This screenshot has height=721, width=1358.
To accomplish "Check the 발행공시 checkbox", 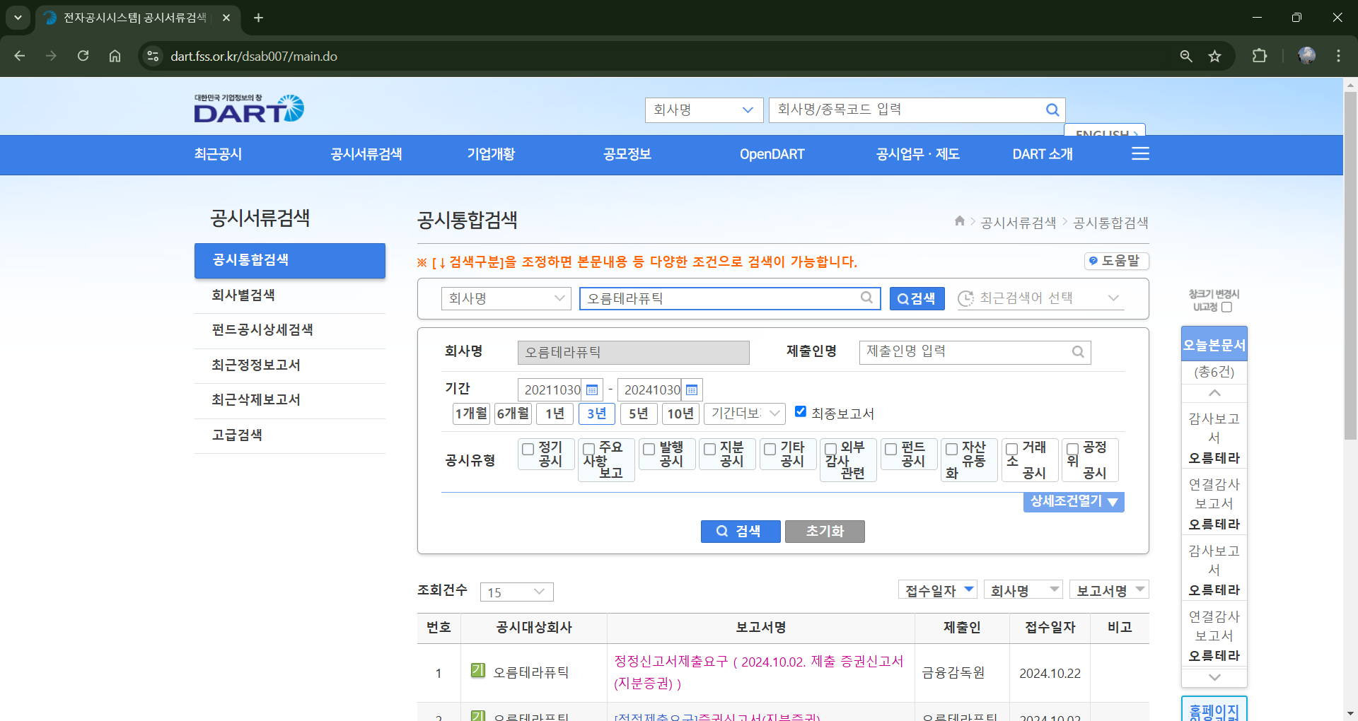I will (x=649, y=449).
